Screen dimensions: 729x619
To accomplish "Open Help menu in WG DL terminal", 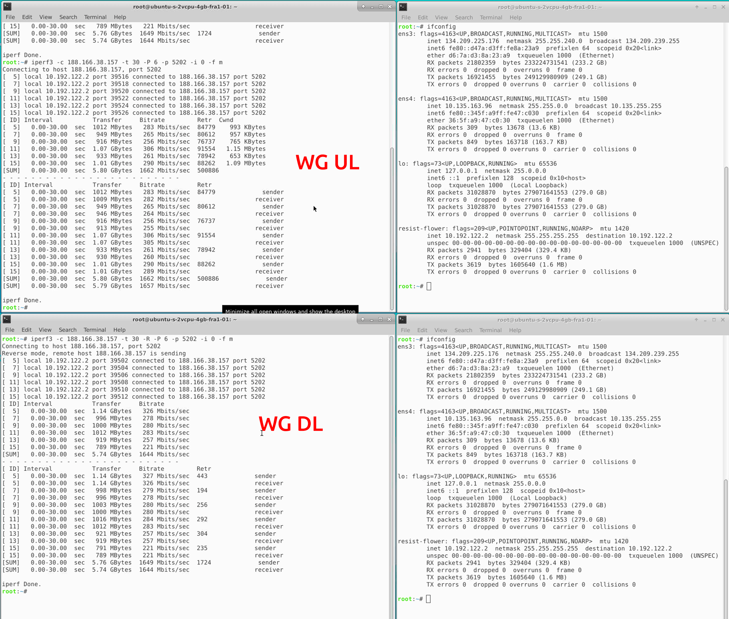I will (119, 330).
